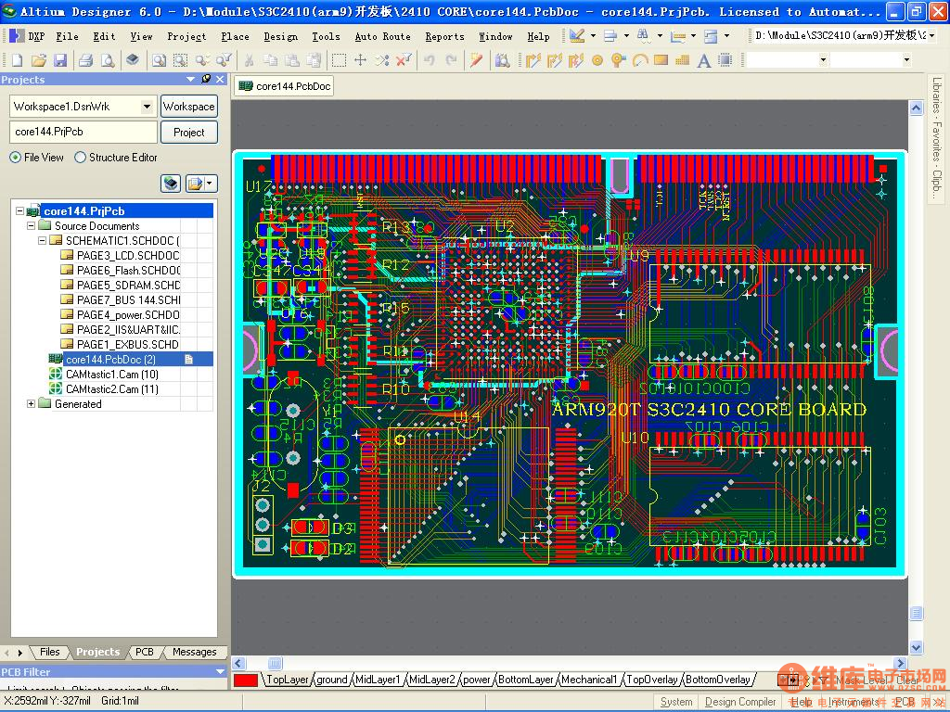Switch to the BottomLayer layer tab
This screenshot has width=950, height=712.
[526, 680]
